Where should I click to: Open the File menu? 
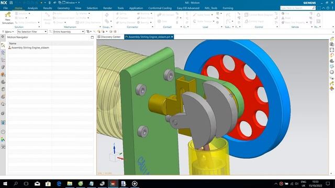(6, 8)
